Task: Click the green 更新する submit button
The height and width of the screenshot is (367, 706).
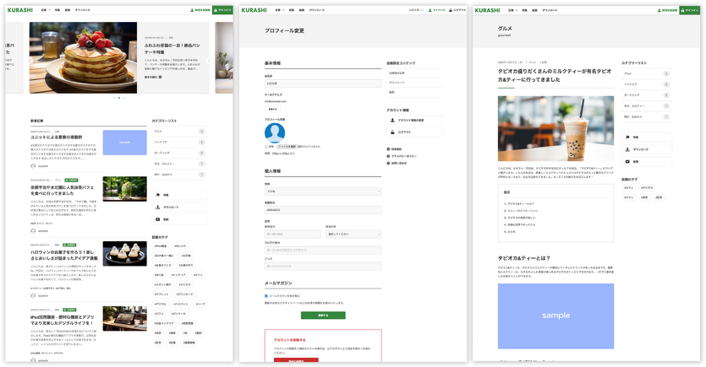Action: tap(323, 315)
